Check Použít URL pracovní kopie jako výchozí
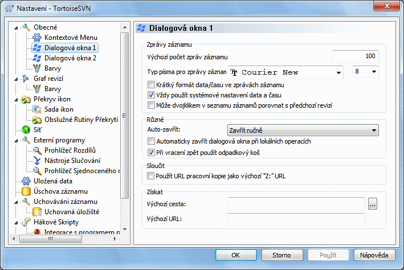Image resolution: width=404 pixels, height=270 pixels. [150, 176]
